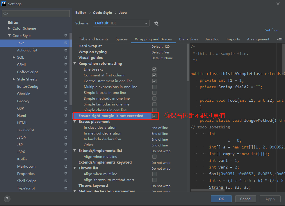Click the Apply button
Viewport: 285px width, 206px height.
point(270,199)
